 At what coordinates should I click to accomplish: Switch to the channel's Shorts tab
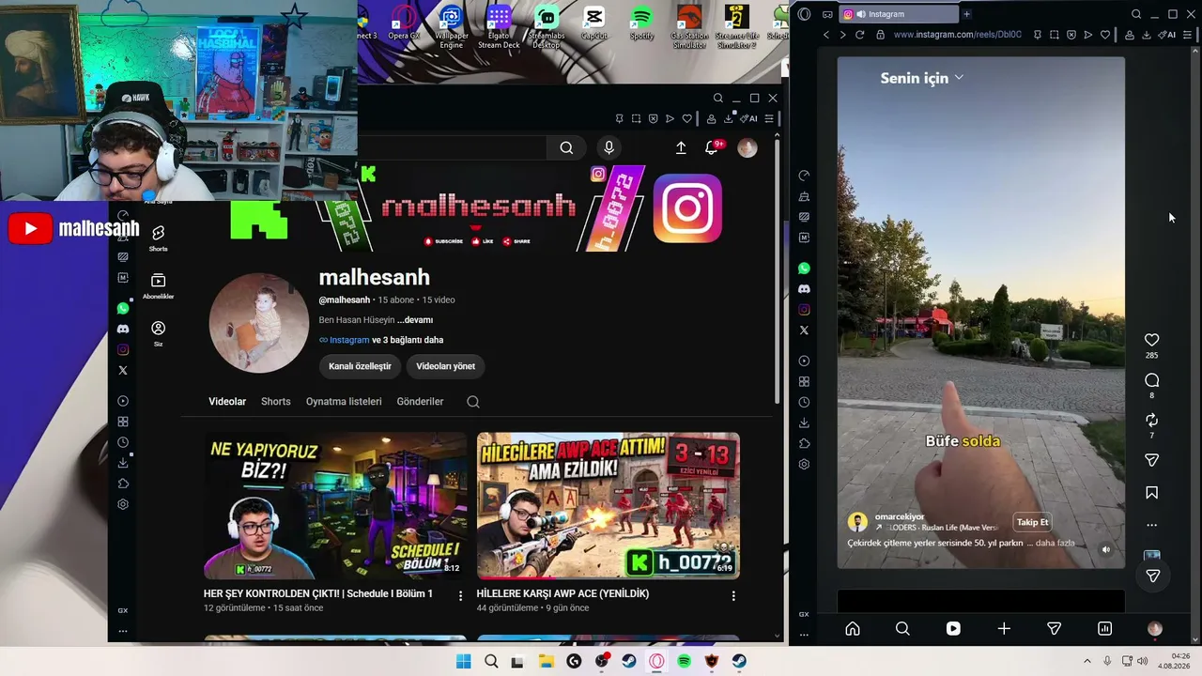click(x=275, y=402)
